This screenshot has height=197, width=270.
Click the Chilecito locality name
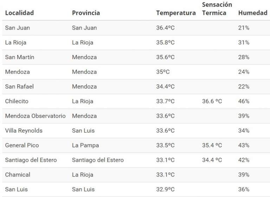point(17,101)
